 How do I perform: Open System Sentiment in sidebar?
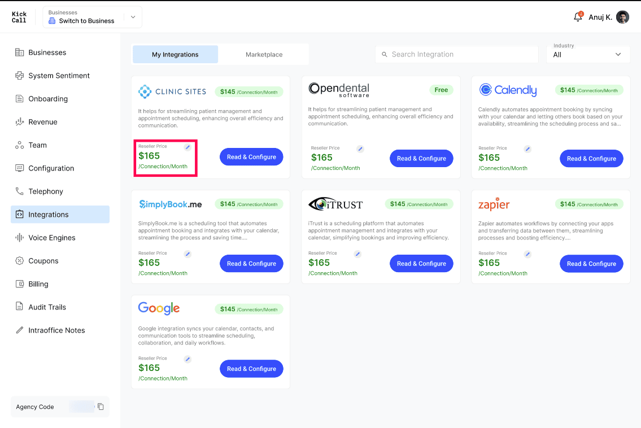point(60,76)
